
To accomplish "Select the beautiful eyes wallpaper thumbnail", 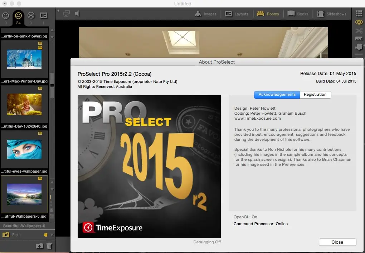I will click(x=24, y=149).
